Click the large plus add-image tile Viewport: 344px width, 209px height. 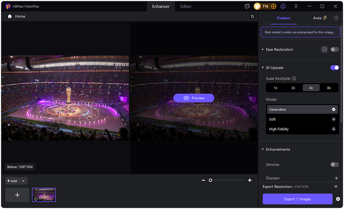point(17,195)
